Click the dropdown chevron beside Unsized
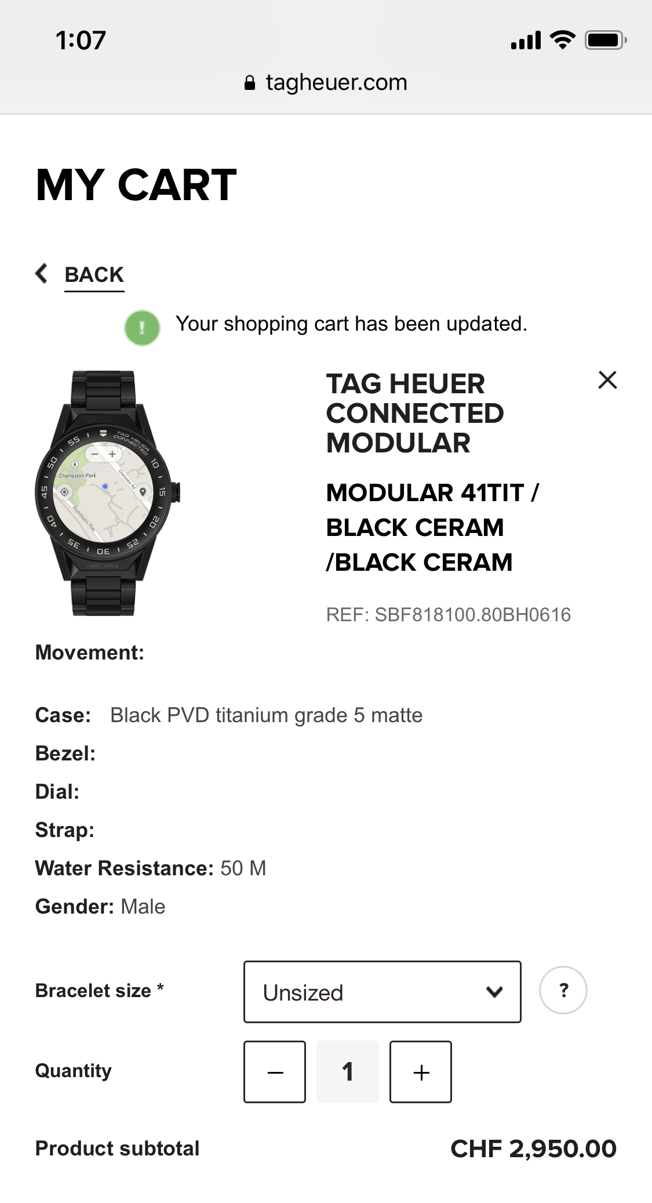652x1203 pixels. [x=494, y=992]
